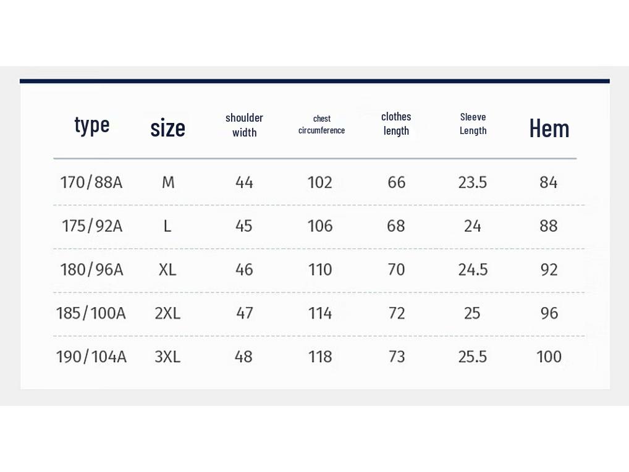Select the 175/92A type cell

(x=92, y=225)
